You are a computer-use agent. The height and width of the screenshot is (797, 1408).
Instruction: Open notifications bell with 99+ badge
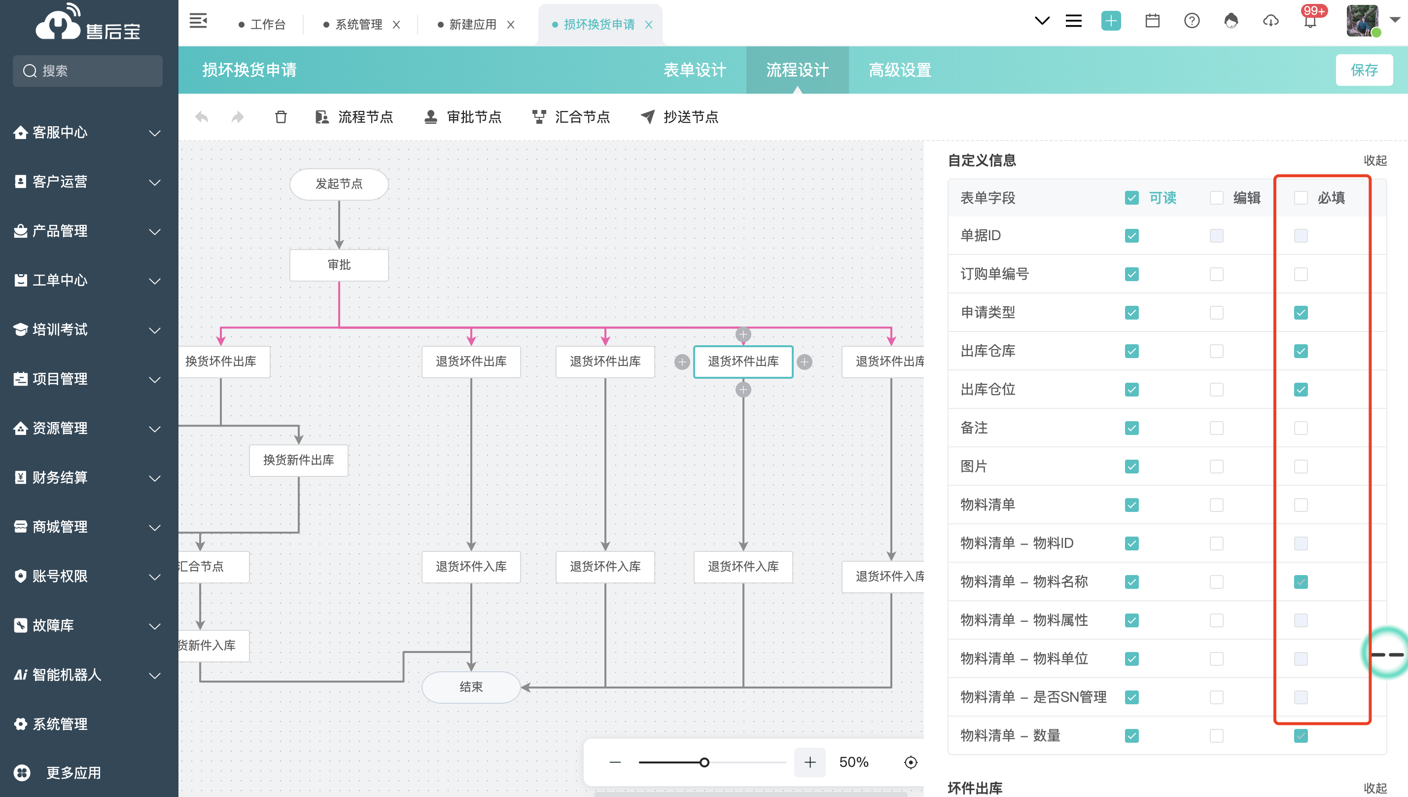pos(1310,21)
